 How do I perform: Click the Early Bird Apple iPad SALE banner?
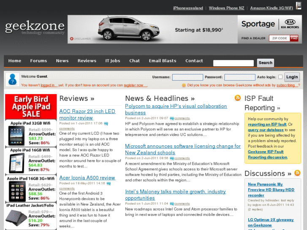point(31,106)
